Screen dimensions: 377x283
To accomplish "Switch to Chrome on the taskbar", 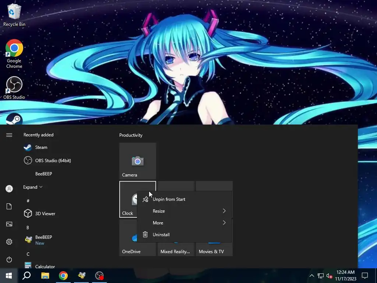I will [63, 276].
